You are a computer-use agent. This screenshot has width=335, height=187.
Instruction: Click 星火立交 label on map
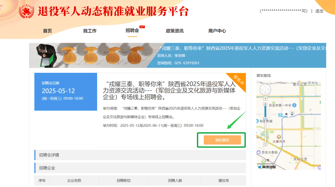coord(300,84)
